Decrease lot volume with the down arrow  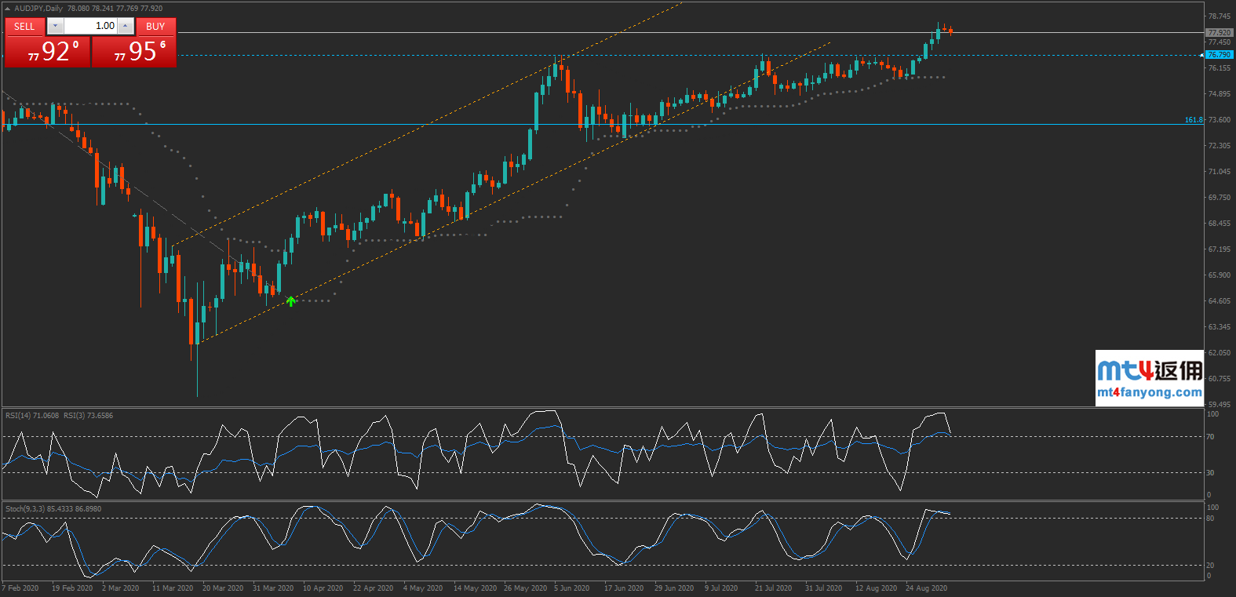tap(55, 26)
